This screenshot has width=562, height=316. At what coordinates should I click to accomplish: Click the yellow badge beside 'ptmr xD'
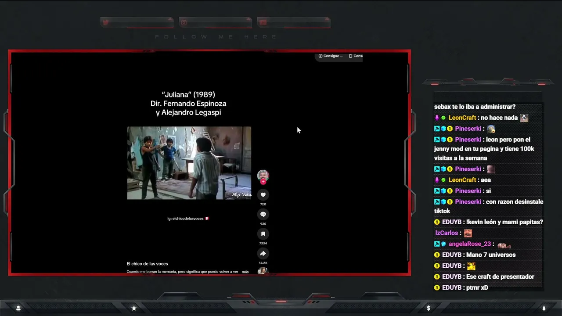tap(437, 288)
